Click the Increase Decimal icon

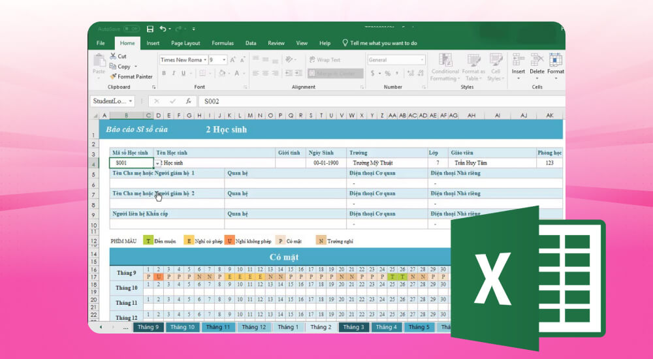(411, 73)
